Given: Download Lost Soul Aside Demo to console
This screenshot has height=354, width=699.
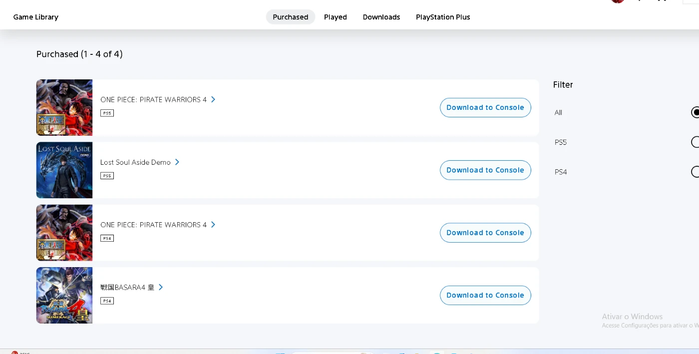Looking at the screenshot, I should [x=485, y=170].
